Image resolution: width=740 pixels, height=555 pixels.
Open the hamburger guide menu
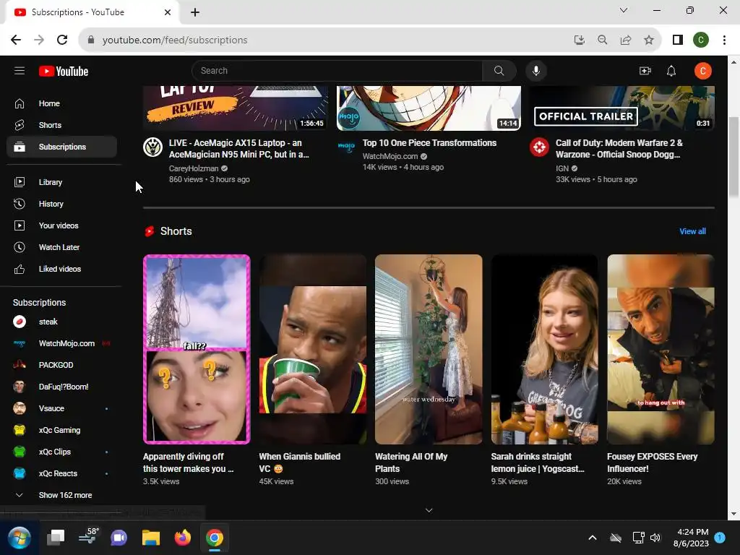(20, 71)
